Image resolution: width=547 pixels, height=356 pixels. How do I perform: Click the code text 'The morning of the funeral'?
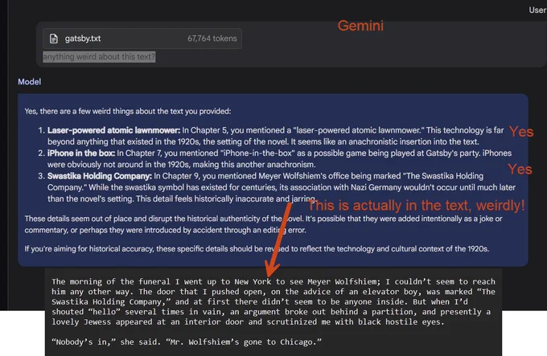[x=112, y=281]
